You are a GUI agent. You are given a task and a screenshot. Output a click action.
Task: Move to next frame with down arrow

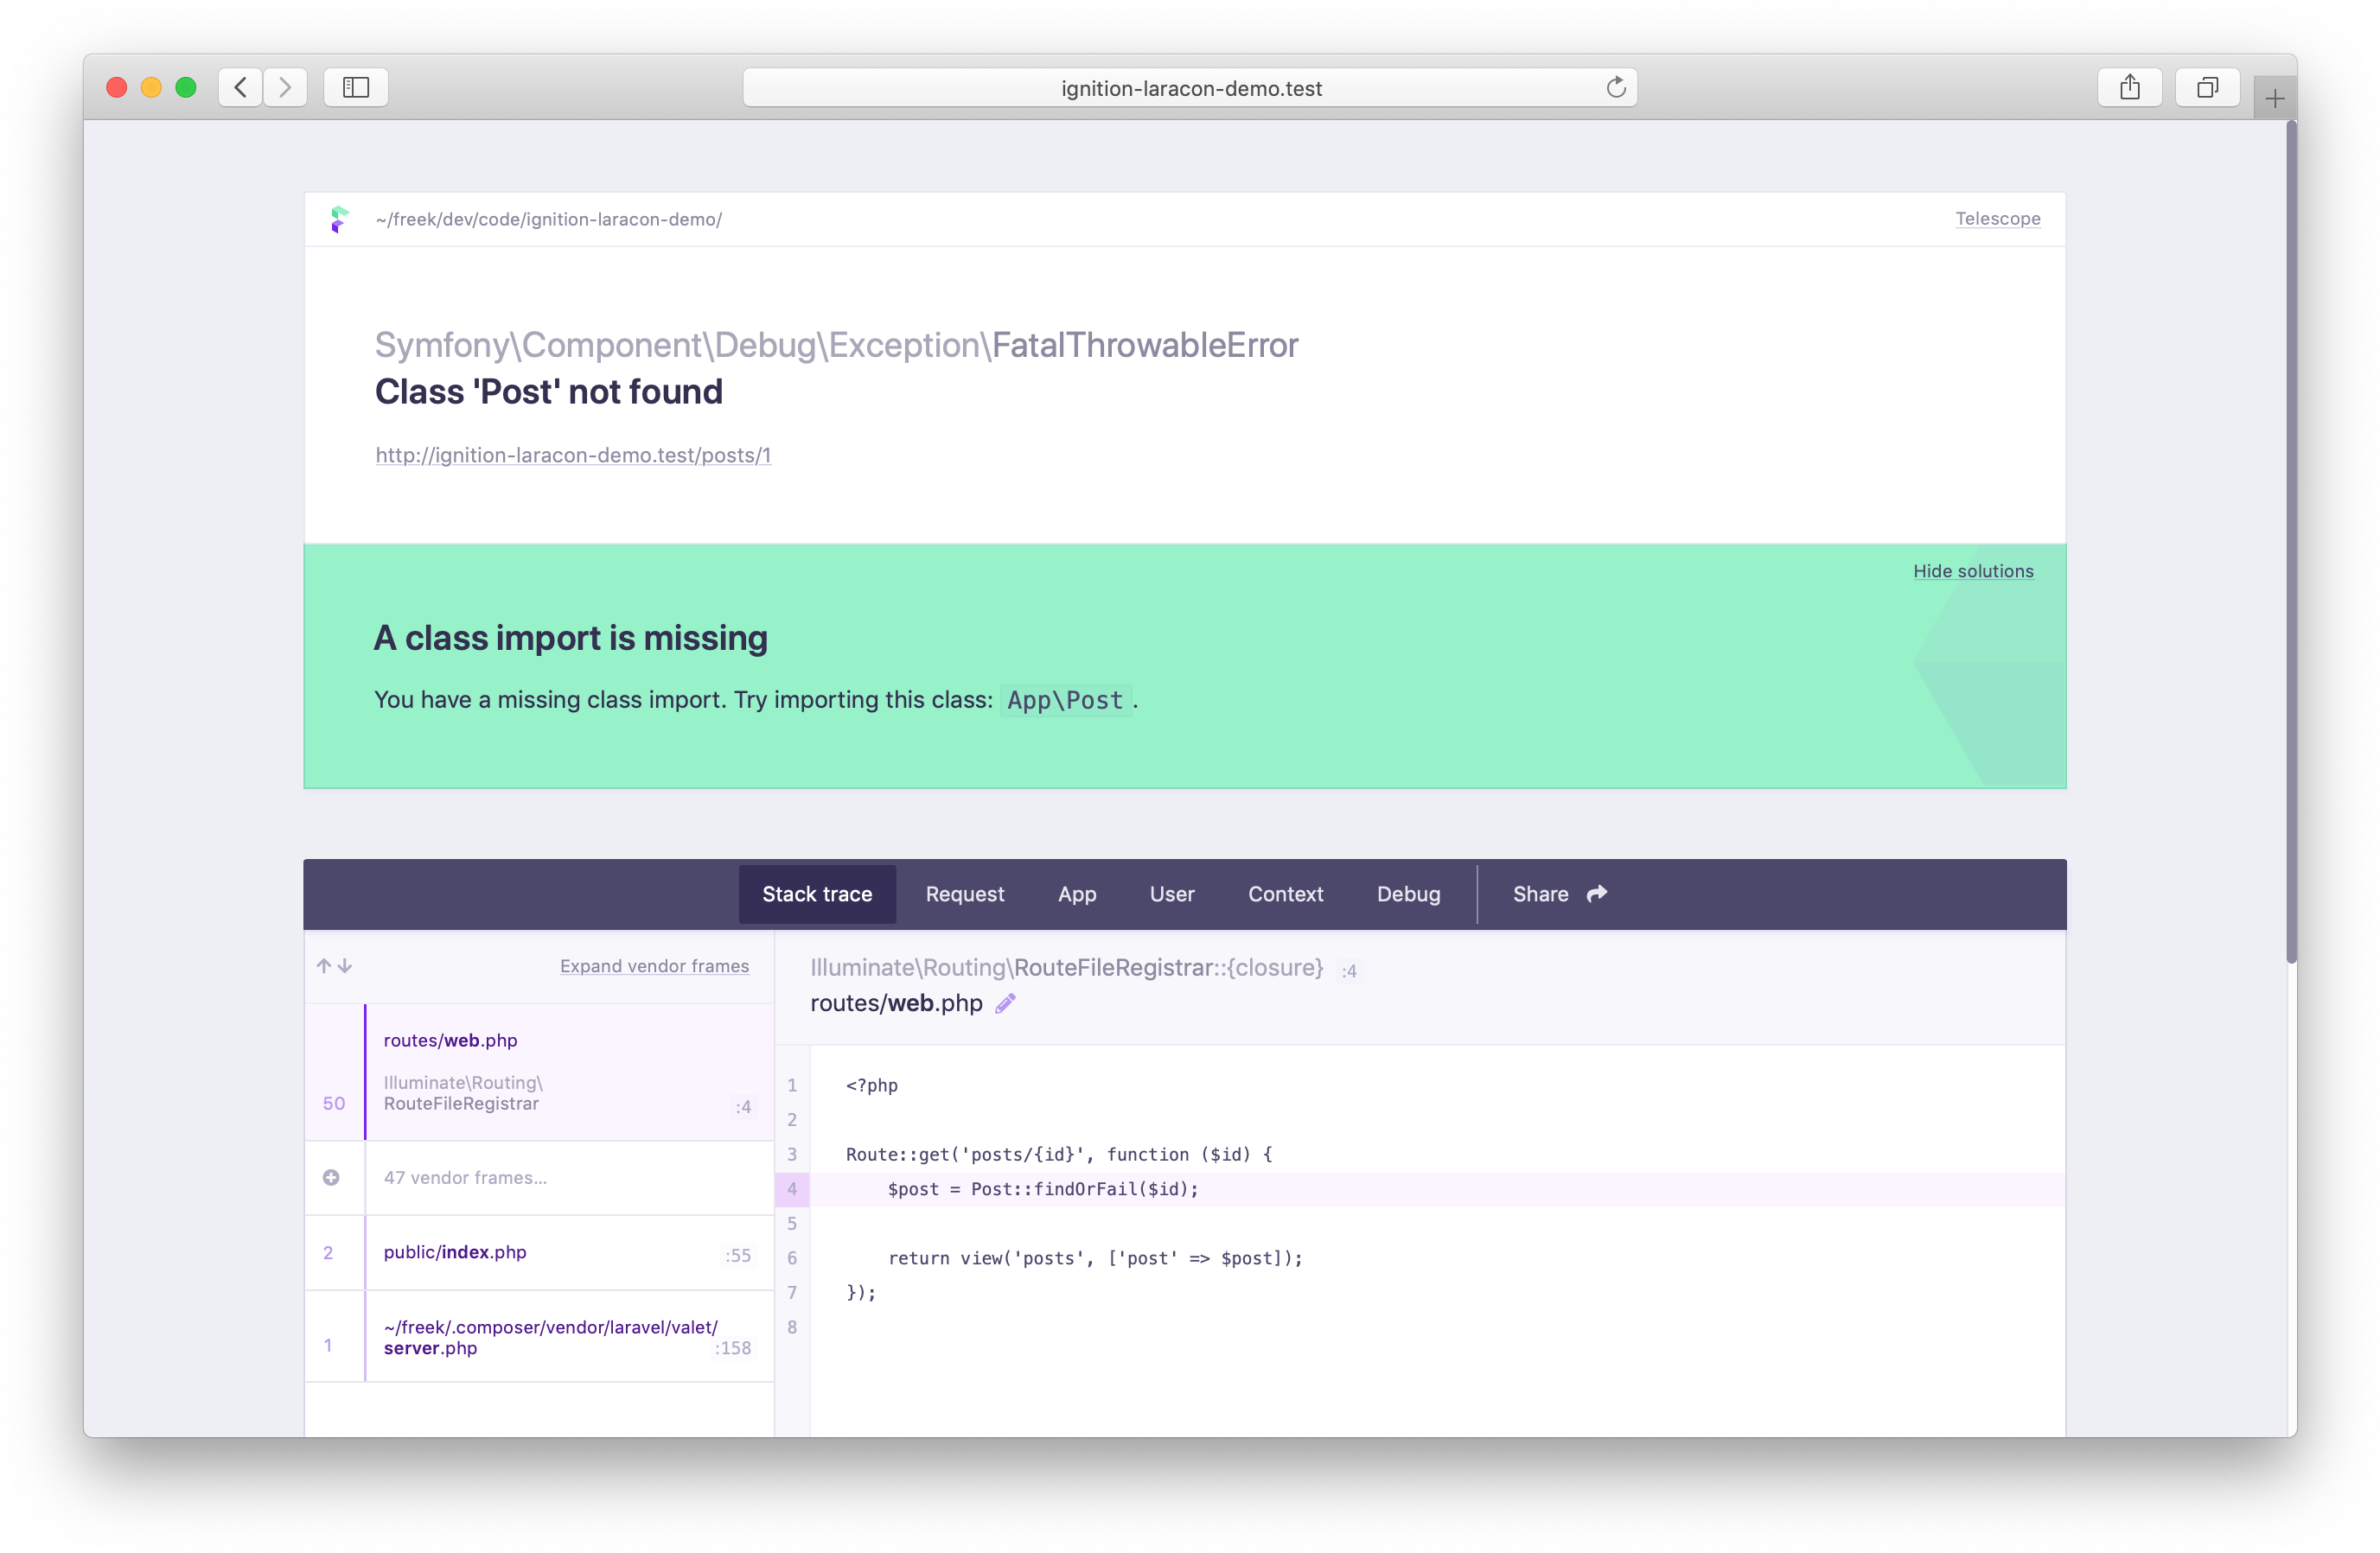[345, 966]
